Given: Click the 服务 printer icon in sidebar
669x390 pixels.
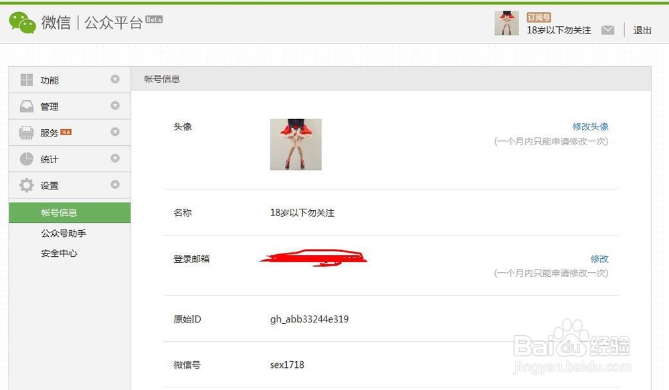Looking at the screenshot, I should pos(27,132).
